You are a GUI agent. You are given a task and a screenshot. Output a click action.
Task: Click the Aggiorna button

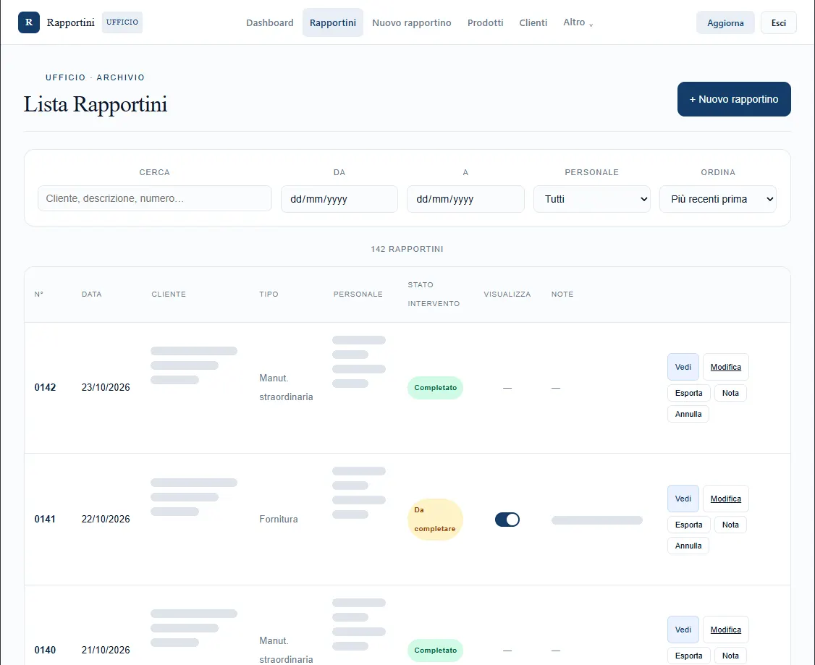tap(725, 23)
